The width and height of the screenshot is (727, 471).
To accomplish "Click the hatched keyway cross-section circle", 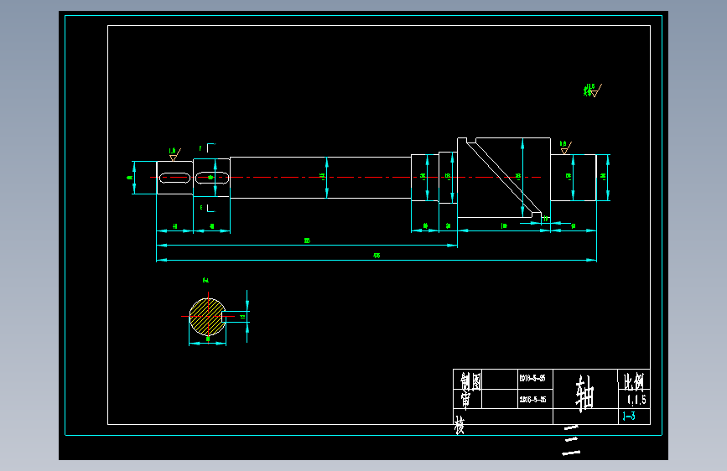I will [207, 317].
